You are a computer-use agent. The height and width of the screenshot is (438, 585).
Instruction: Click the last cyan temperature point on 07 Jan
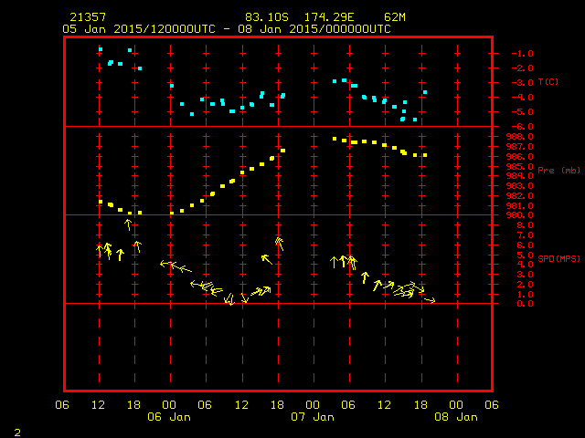(425, 92)
